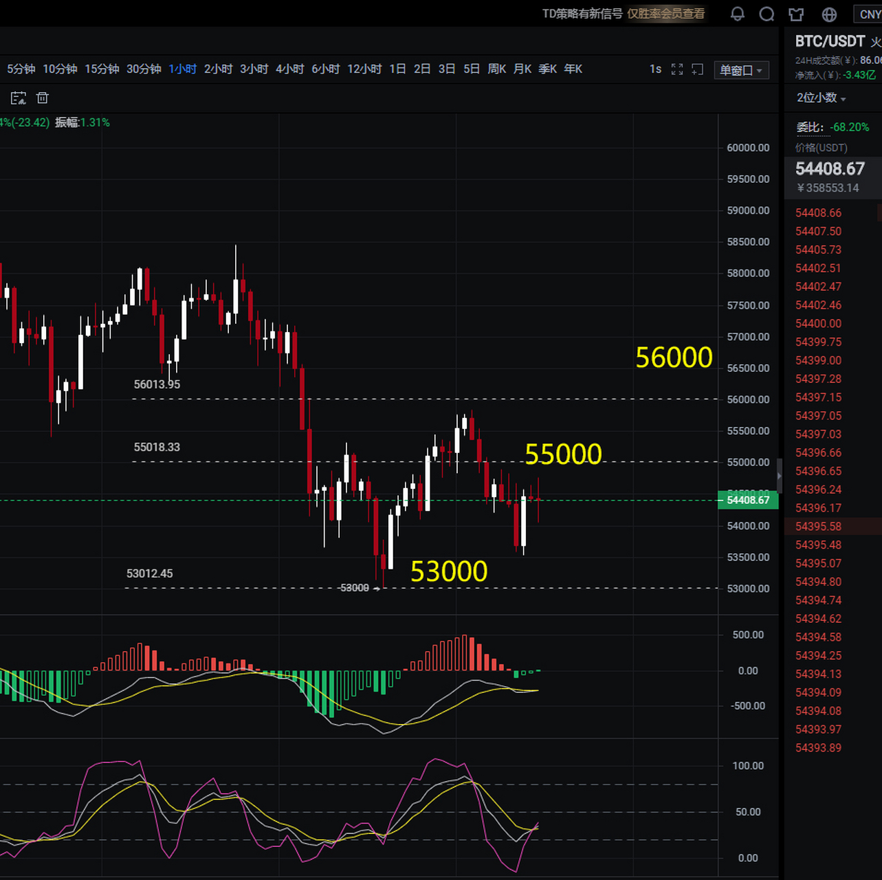
Task: Click the TD策略有新信号 notice text
Action: point(582,14)
